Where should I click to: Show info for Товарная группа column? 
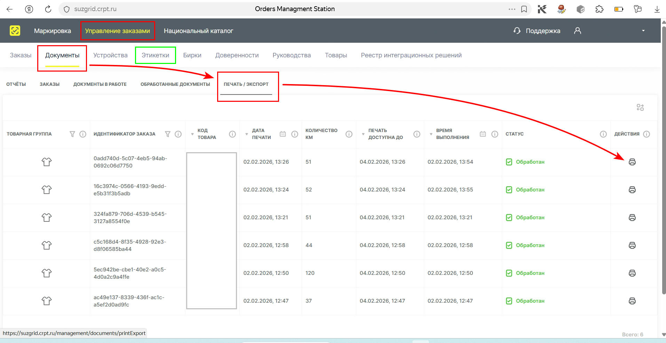coord(83,134)
